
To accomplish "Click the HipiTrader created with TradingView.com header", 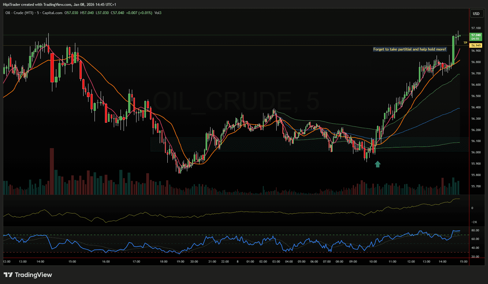I will click(59, 5).
